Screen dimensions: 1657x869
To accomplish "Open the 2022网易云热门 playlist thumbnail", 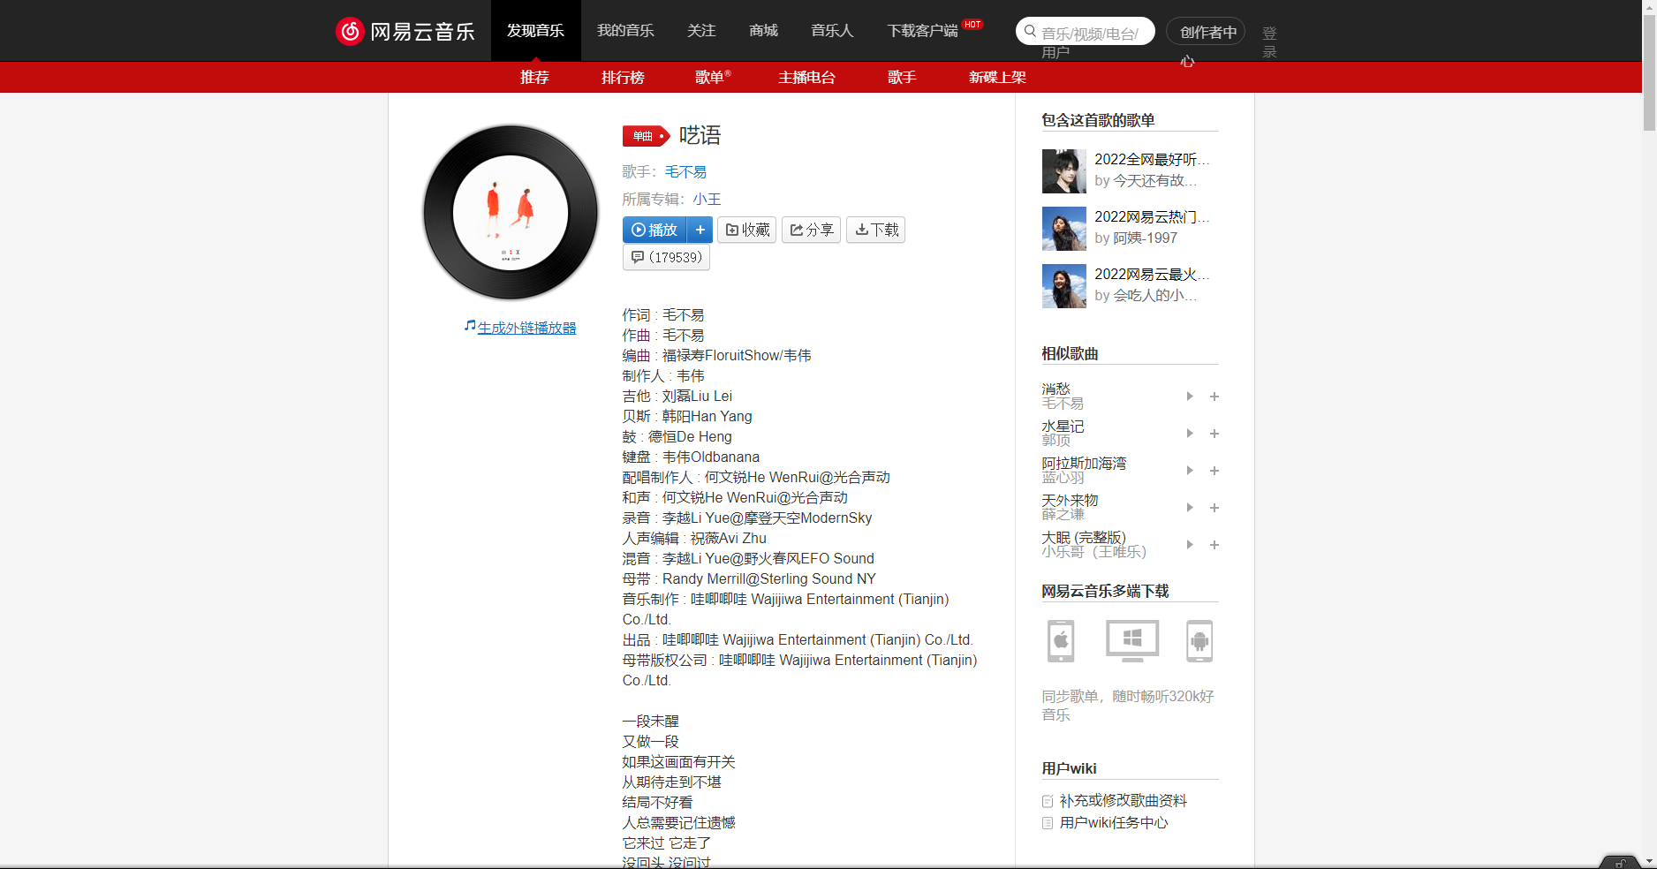I will [1063, 228].
